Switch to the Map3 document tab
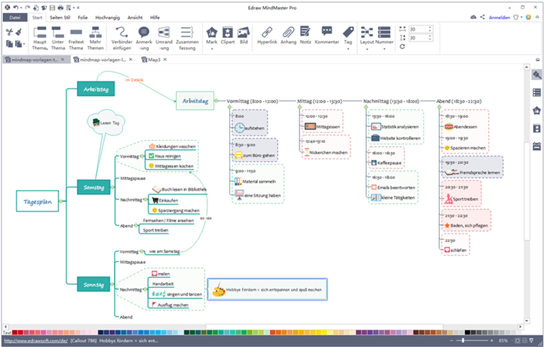 click(159, 60)
